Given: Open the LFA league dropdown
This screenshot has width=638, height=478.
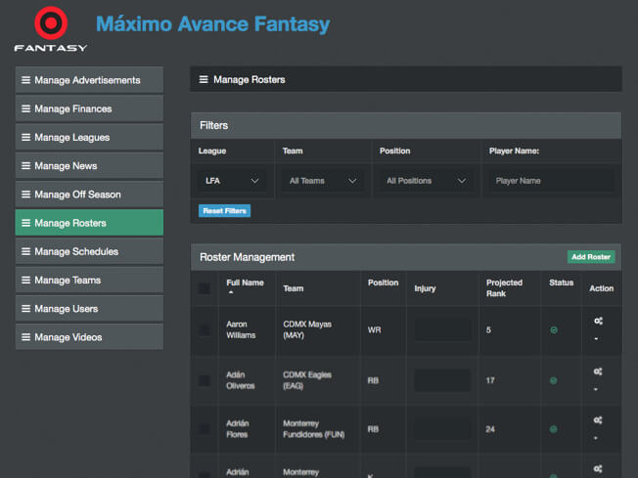Looking at the screenshot, I should tap(232, 181).
